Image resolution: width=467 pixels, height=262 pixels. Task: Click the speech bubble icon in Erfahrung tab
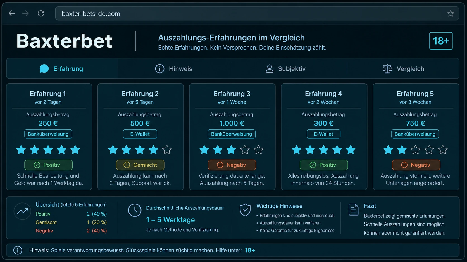pyautogui.click(x=44, y=68)
